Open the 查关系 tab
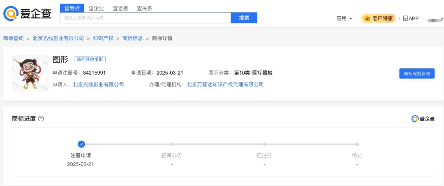The height and width of the screenshot is (186, 444). coord(145,9)
